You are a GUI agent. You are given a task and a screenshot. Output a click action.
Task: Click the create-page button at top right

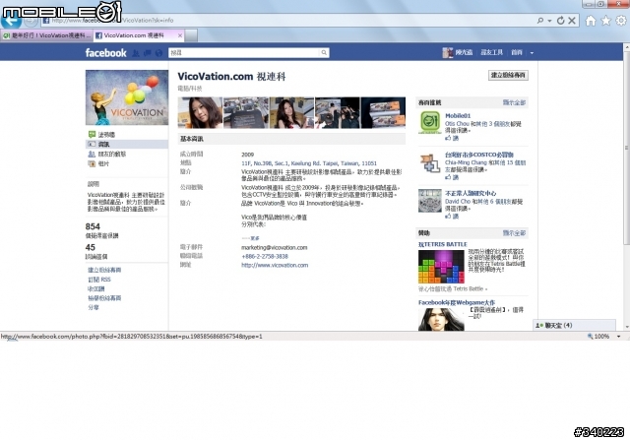click(x=508, y=75)
